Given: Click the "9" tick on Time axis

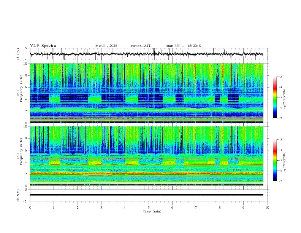Looking at the screenshot, I should (243, 207).
